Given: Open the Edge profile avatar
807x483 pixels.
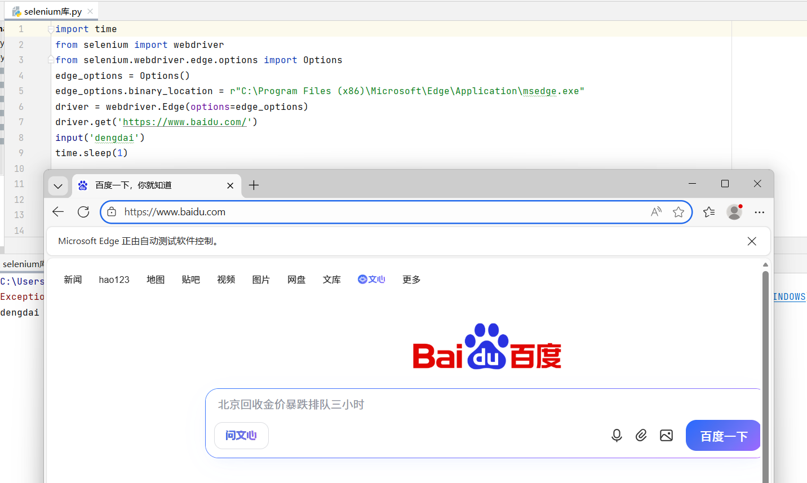Looking at the screenshot, I should pos(734,212).
